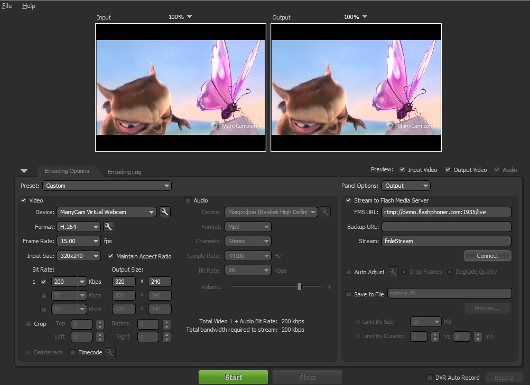This screenshot has width=530, height=385.
Task: Open the Frame Rate dropdown
Action: (x=95, y=241)
